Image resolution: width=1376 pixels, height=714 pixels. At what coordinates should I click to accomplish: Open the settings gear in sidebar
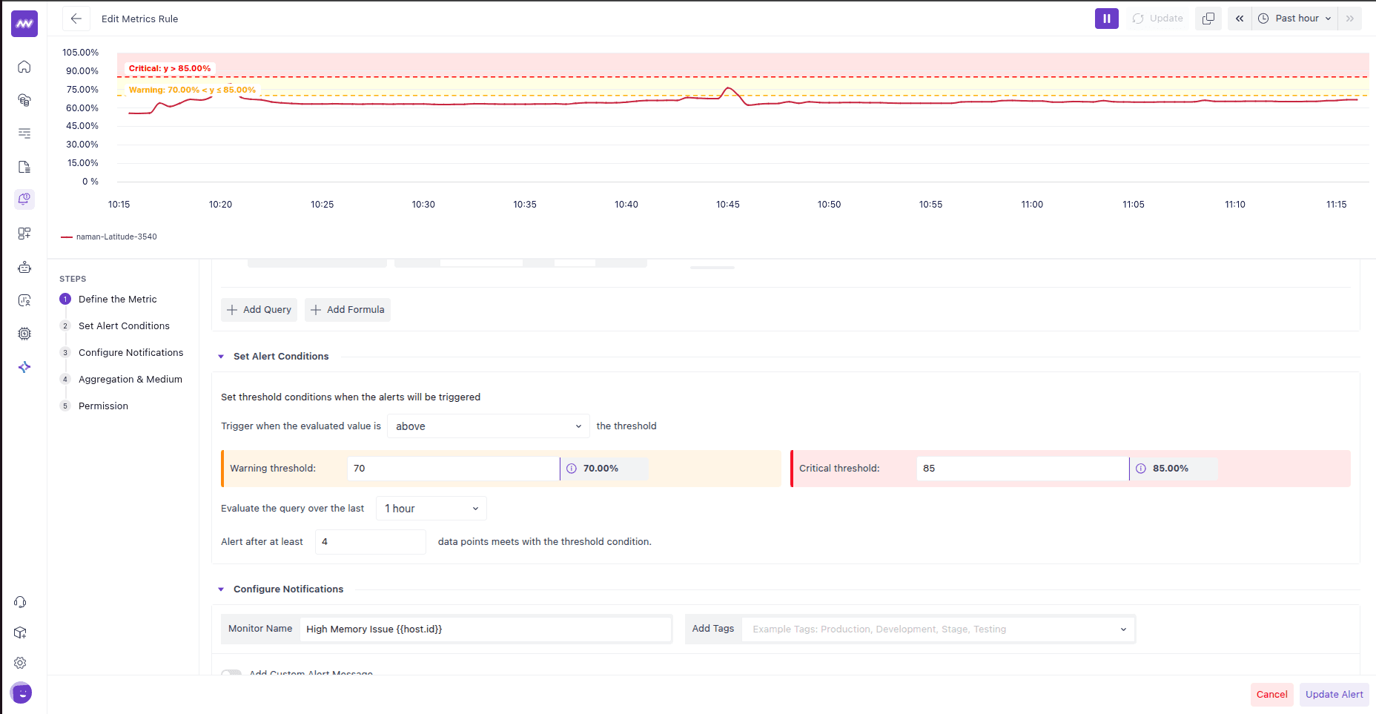click(21, 663)
